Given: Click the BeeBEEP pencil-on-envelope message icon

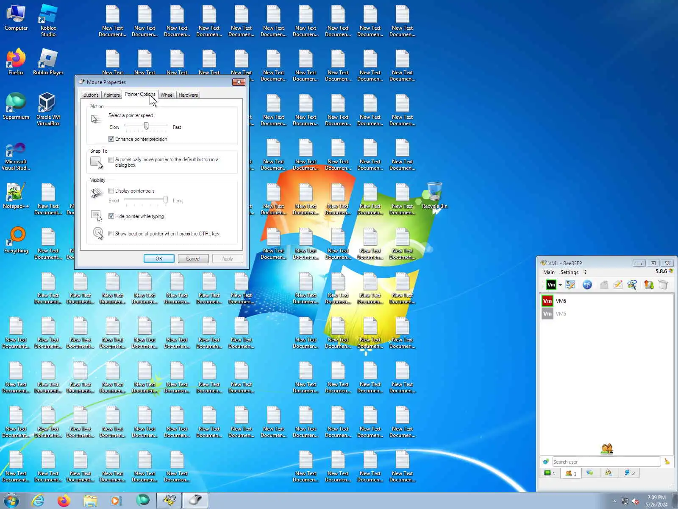Looking at the screenshot, I should (x=618, y=285).
